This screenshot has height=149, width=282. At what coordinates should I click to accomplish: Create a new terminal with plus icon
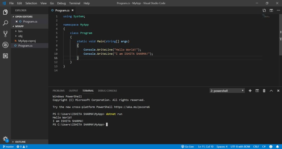pyautogui.click(x=250, y=91)
